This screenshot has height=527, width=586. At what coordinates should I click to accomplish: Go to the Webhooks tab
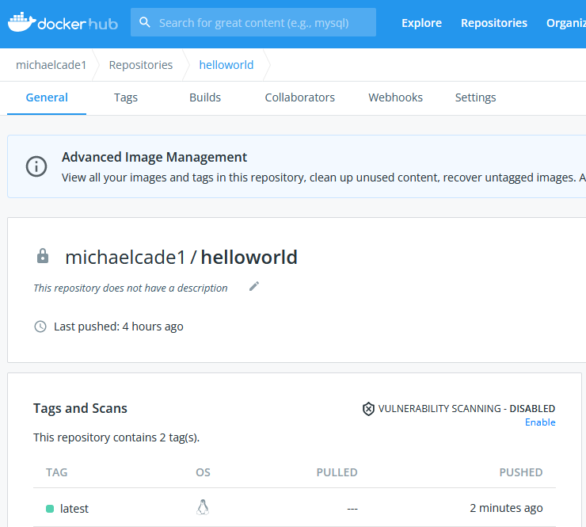[x=395, y=97]
